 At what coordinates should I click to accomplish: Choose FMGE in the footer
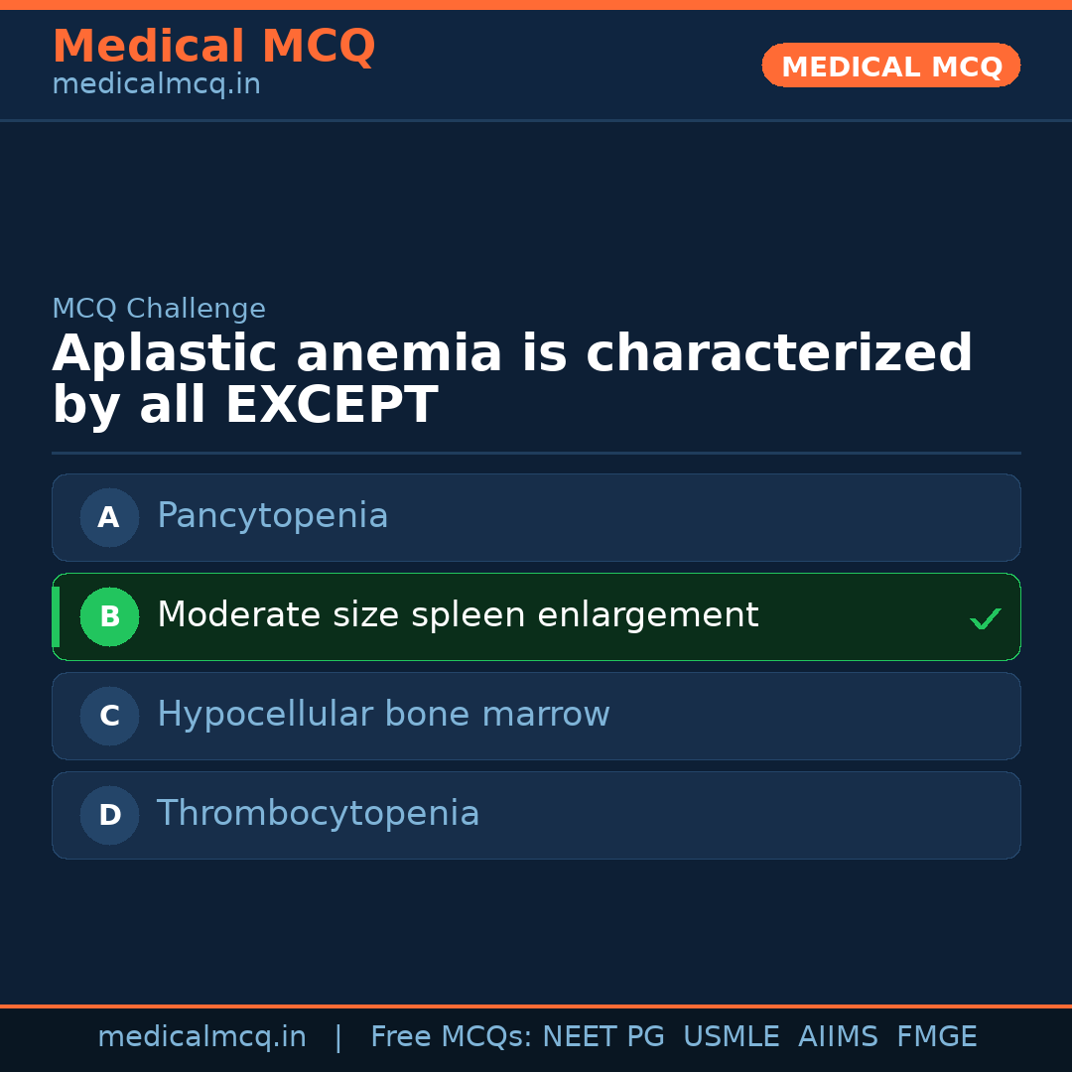point(936,1037)
